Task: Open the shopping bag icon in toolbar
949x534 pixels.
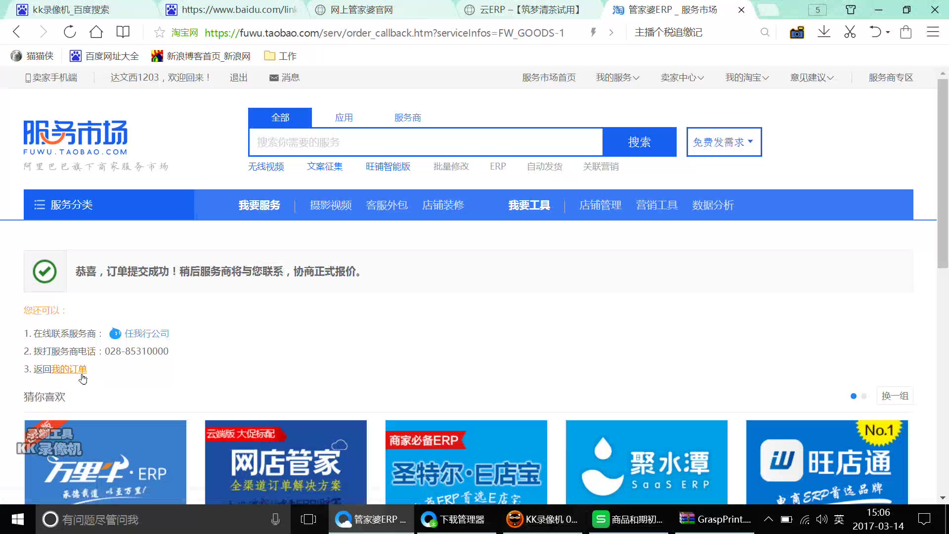Action: tap(906, 32)
